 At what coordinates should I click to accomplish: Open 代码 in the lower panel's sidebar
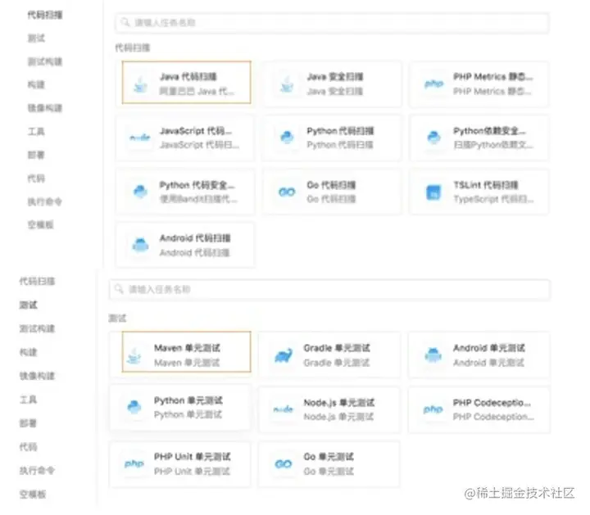[x=29, y=447]
